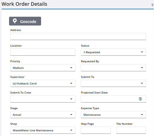Focus the Location text field
The image size is (154, 136).
tap(43, 52)
